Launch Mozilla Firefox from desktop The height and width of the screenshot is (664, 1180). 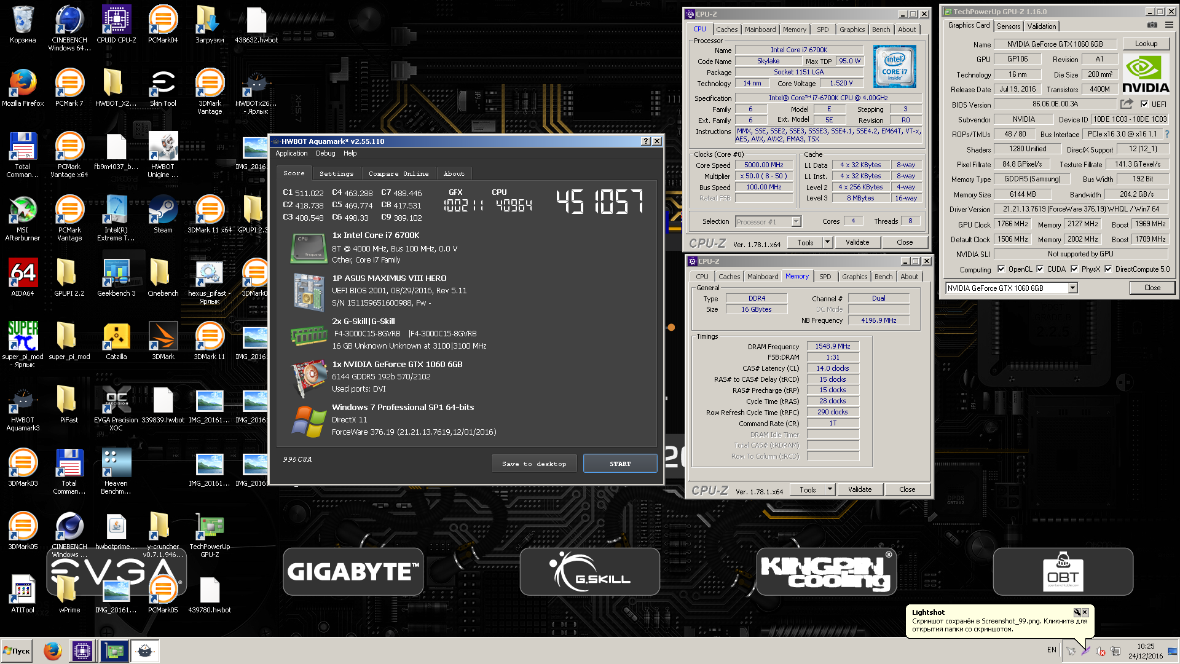pyautogui.click(x=23, y=87)
